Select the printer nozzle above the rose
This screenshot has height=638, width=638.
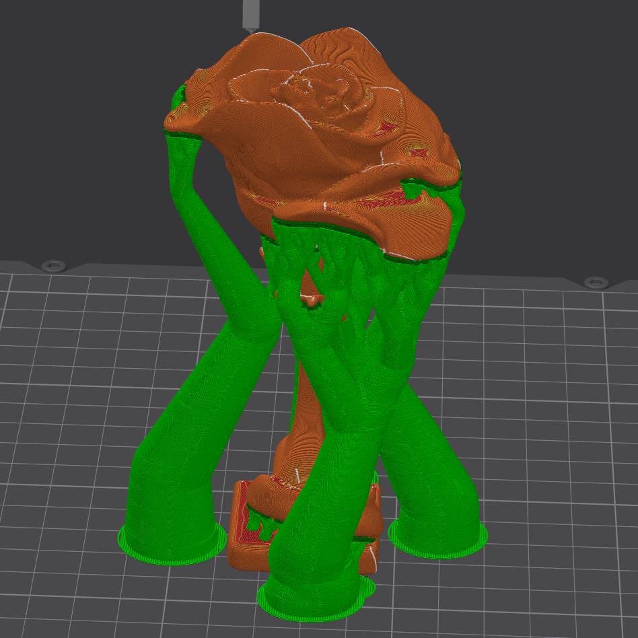click(250, 15)
